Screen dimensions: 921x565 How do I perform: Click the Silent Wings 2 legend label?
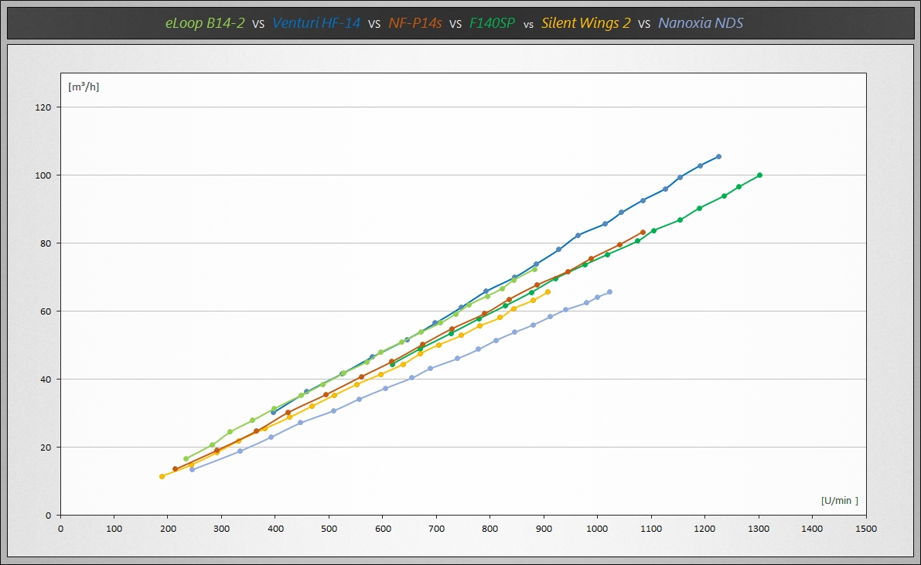coord(585,23)
